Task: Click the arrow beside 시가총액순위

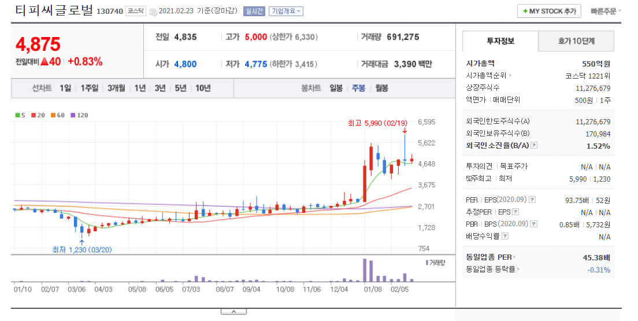Action: click(x=510, y=75)
